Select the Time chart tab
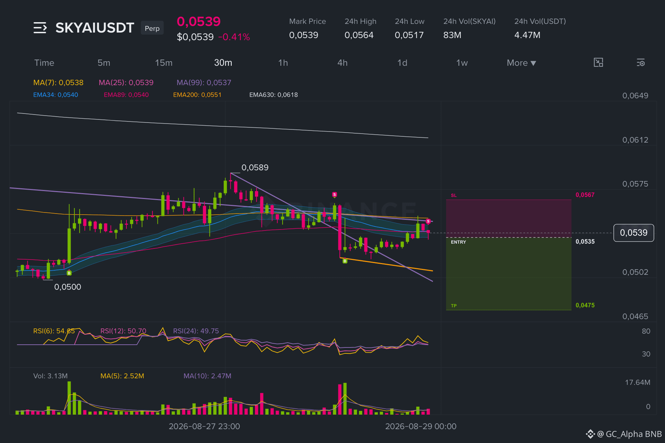Screen dimensions: 665x443 click(x=44, y=63)
